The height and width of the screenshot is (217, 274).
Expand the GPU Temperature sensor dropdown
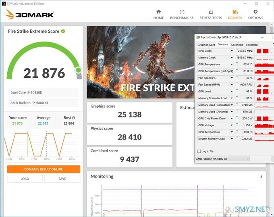point(232,65)
